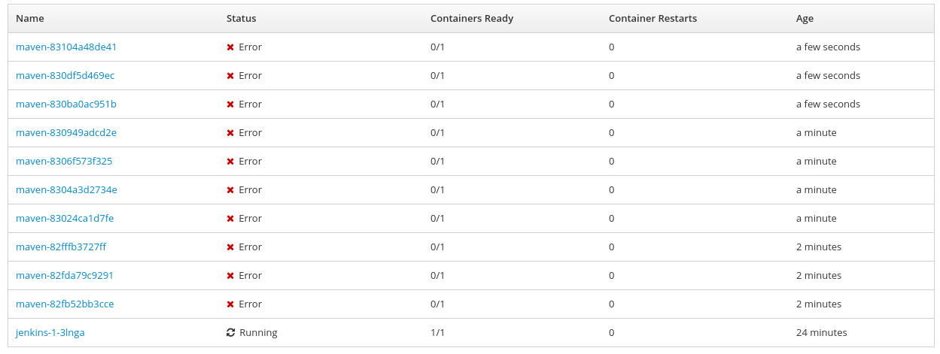Viewport: 940px width, 354px height.
Task: Click the Containers Ready column header
Action: tap(472, 18)
